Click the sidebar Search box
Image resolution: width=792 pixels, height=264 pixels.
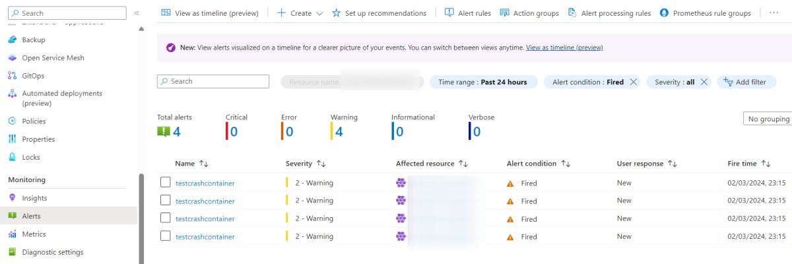[68, 13]
